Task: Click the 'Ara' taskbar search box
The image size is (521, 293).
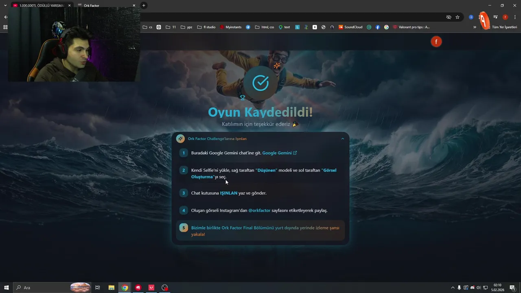Action: tap(53, 288)
